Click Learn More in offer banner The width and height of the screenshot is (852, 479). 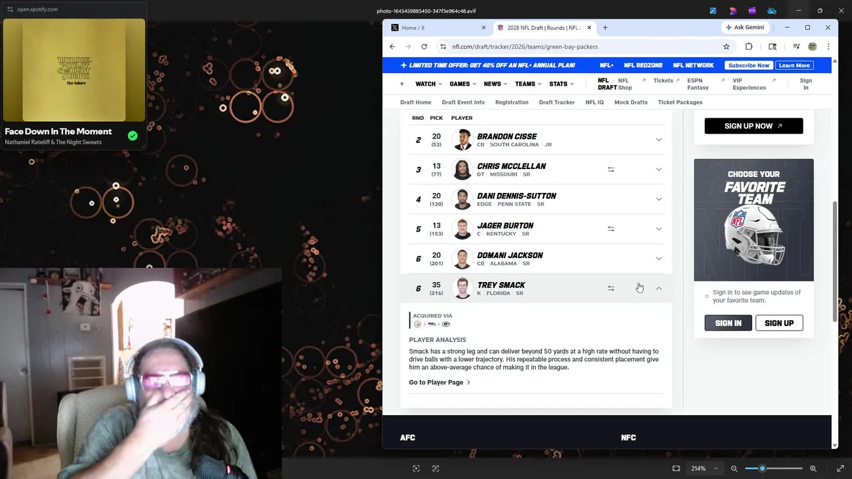[794, 65]
